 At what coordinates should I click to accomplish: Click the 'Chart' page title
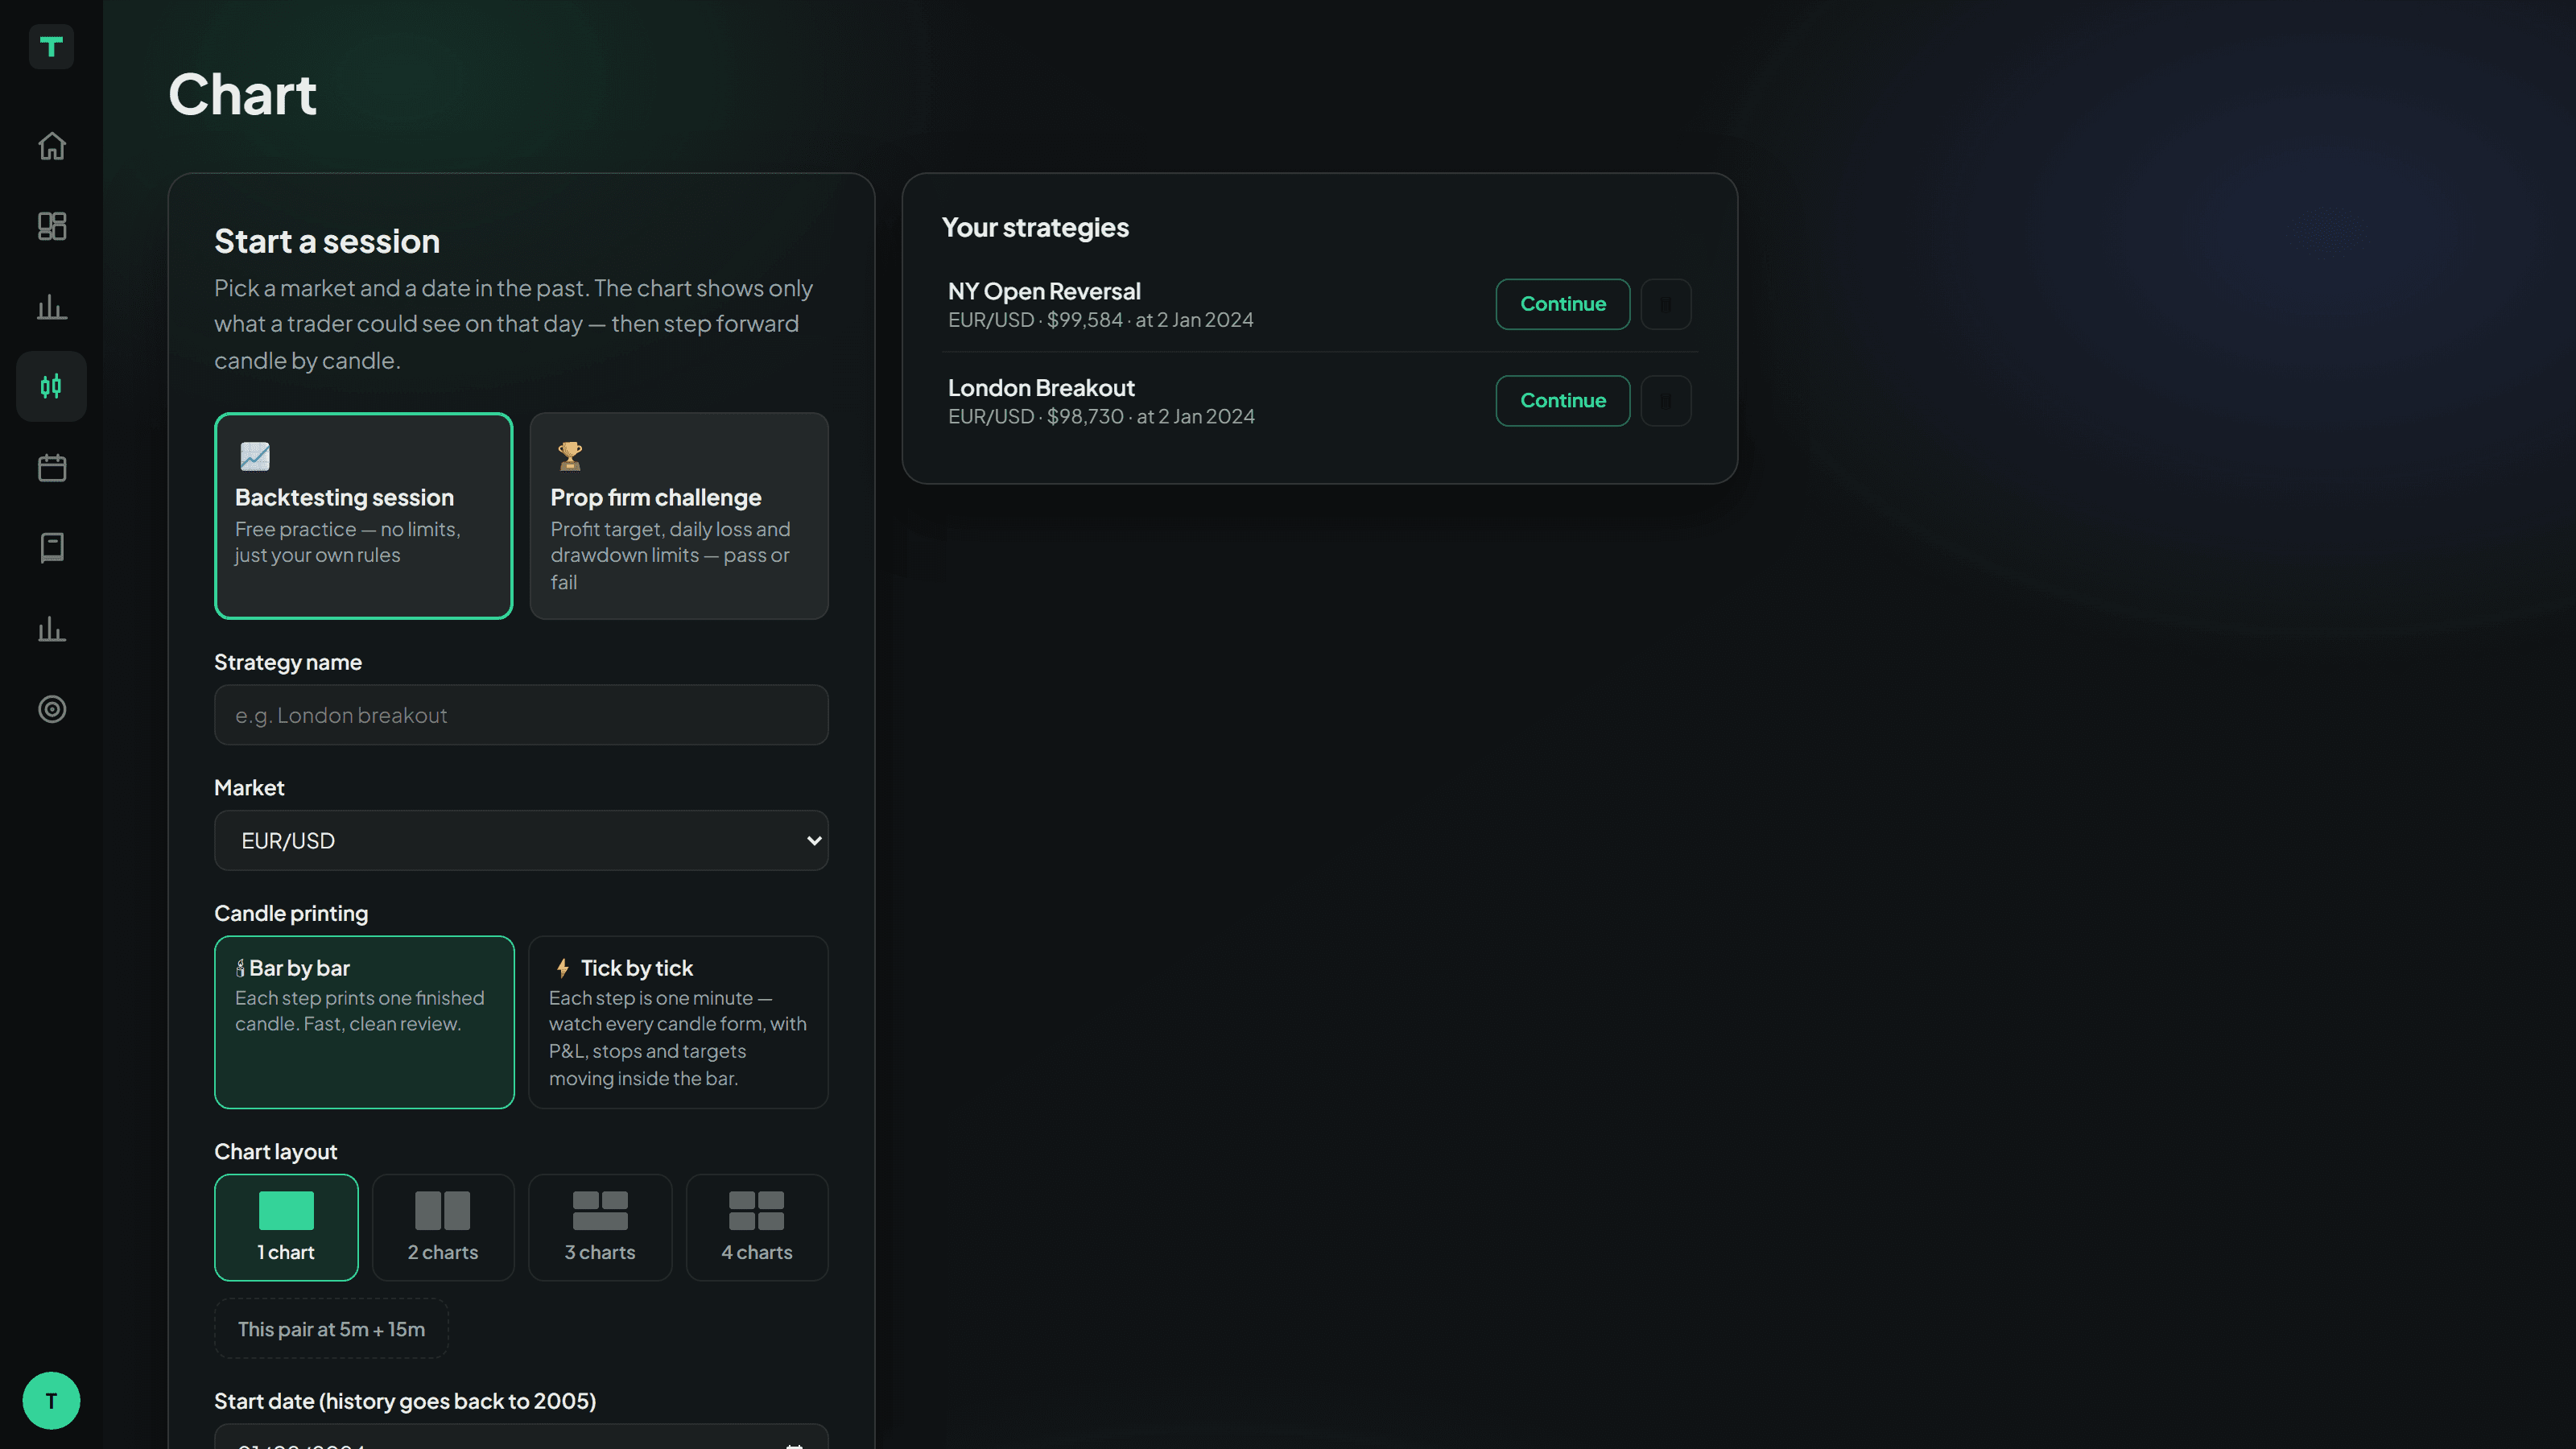[x=242, y=94]
